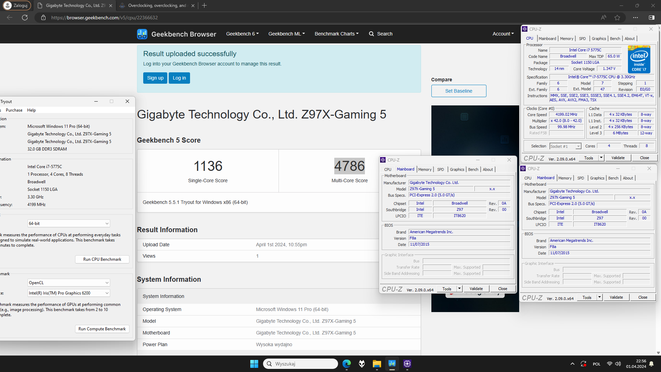The image size is (661, 372).
Task: Close the Overclocking tab with its X
Action: [193, 6]
